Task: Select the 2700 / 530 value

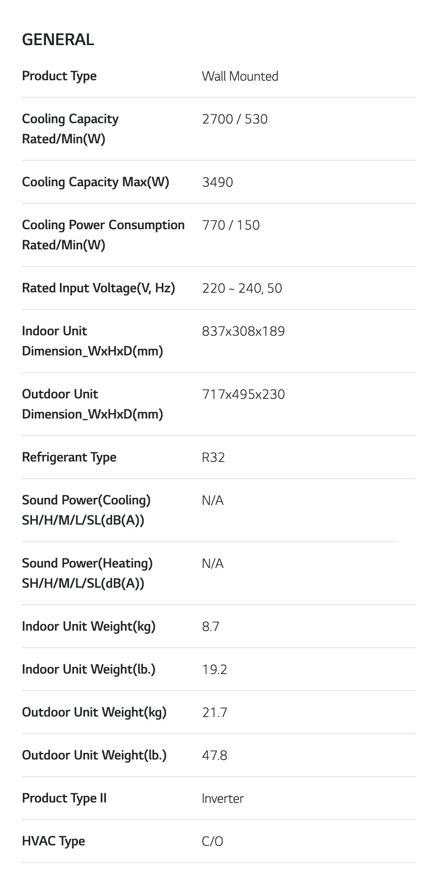Action: tap(234, 119)
